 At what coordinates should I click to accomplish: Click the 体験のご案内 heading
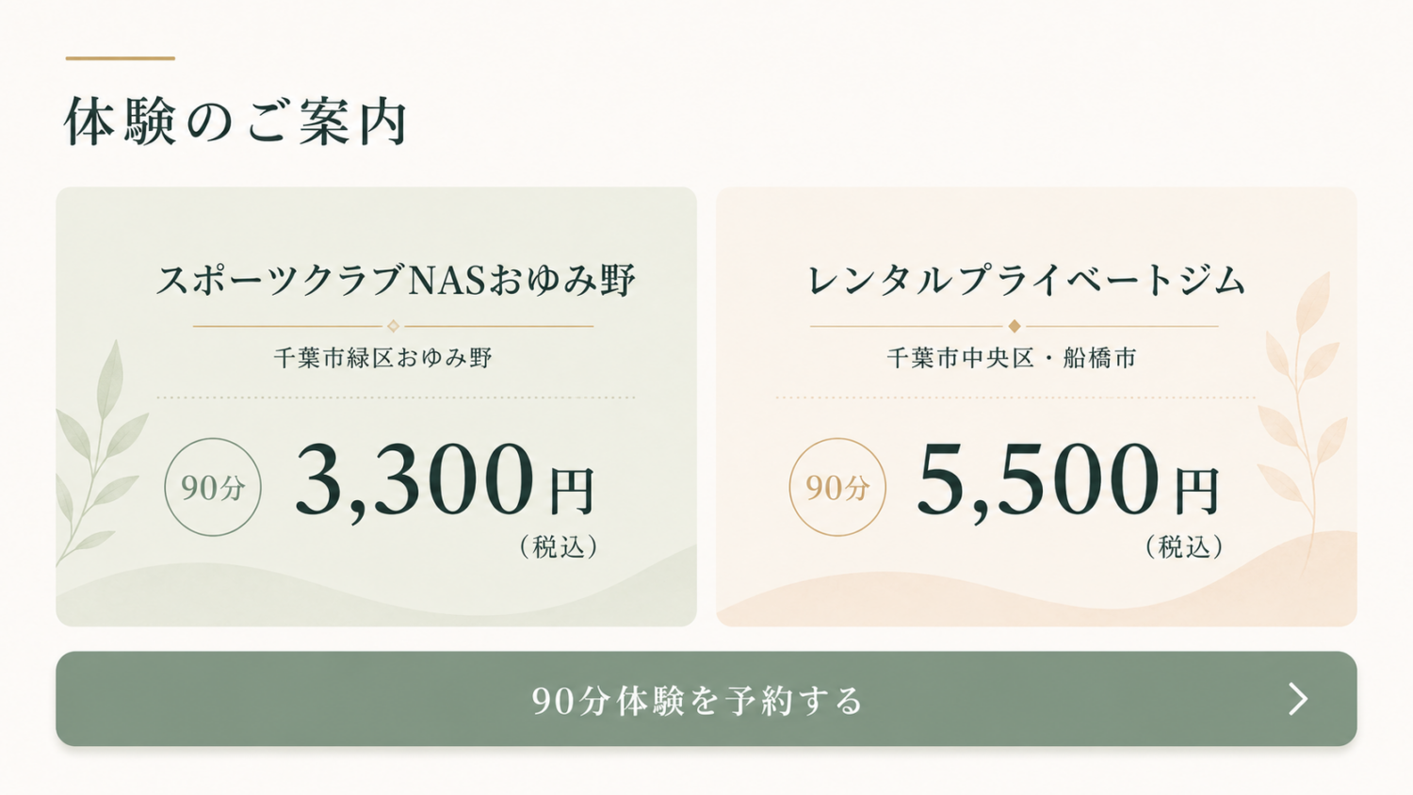[236, 122]
